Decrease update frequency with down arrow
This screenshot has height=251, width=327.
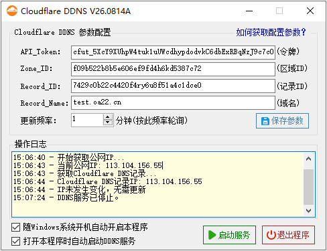tap(108, 122)
